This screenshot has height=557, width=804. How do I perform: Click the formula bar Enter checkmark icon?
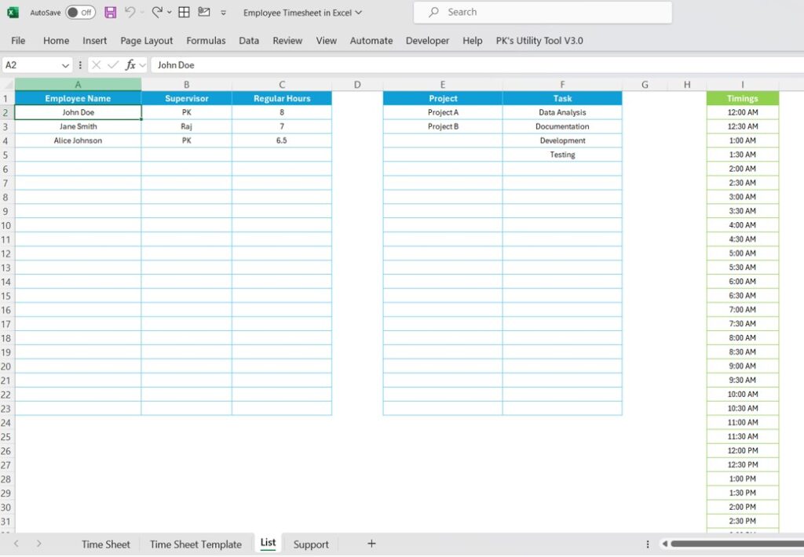pyautogui.click(x=113, y=64)
